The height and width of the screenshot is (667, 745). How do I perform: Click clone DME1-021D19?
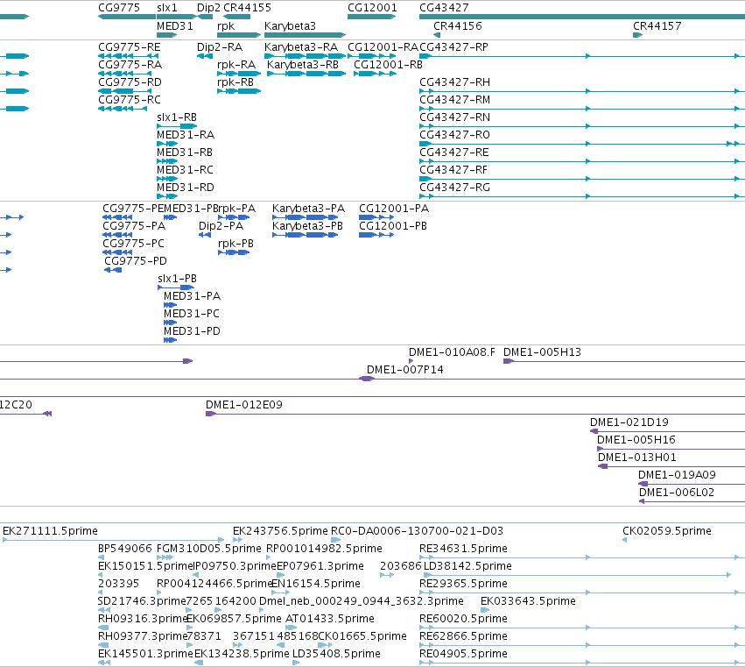click(x=668, y=431)
